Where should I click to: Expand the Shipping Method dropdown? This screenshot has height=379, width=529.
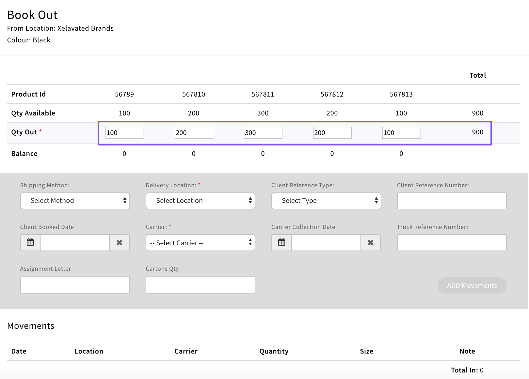[75, 201]
